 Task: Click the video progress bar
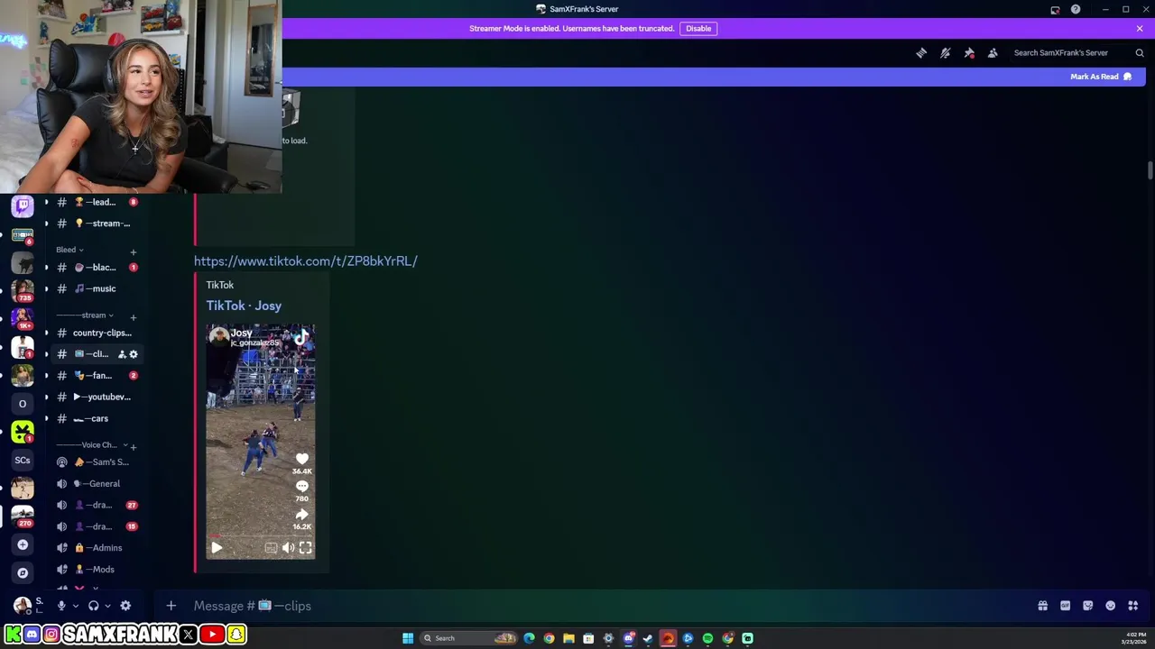coord(261,535)
